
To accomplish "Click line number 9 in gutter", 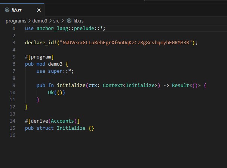I will tap(14, 85).
